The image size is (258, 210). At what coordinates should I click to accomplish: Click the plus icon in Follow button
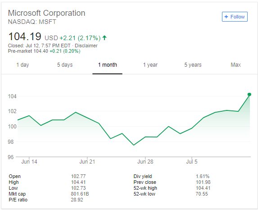[226, 17]
